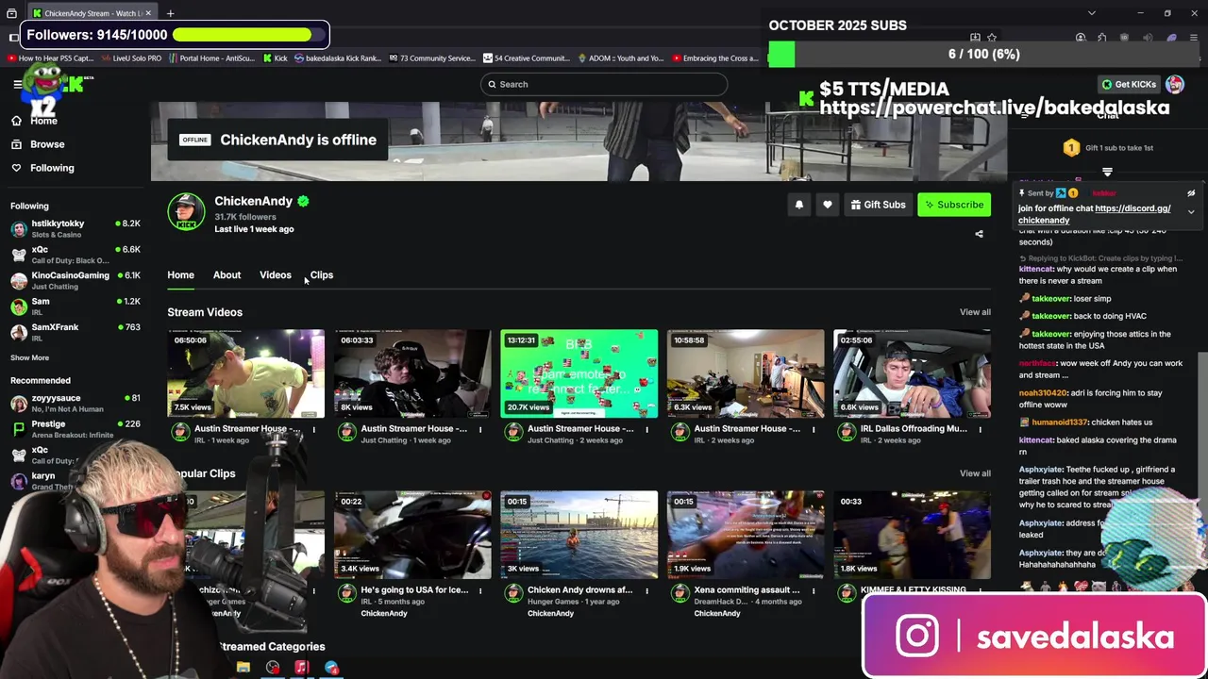Open the Music app taskbar icon
The image size is (1208, 679).
coord(302,668)
